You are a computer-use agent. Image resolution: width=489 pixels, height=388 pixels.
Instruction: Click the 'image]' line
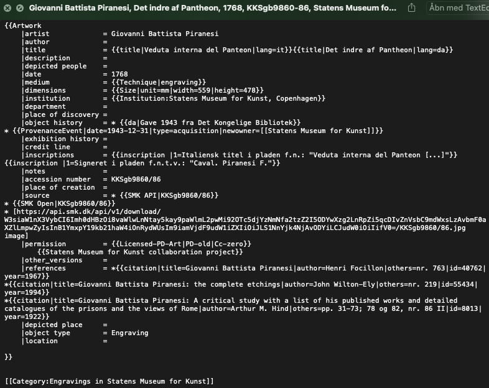17,236
